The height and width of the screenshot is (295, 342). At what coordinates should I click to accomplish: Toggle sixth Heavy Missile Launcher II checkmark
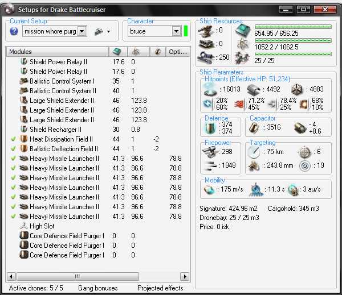pos(14,206)
